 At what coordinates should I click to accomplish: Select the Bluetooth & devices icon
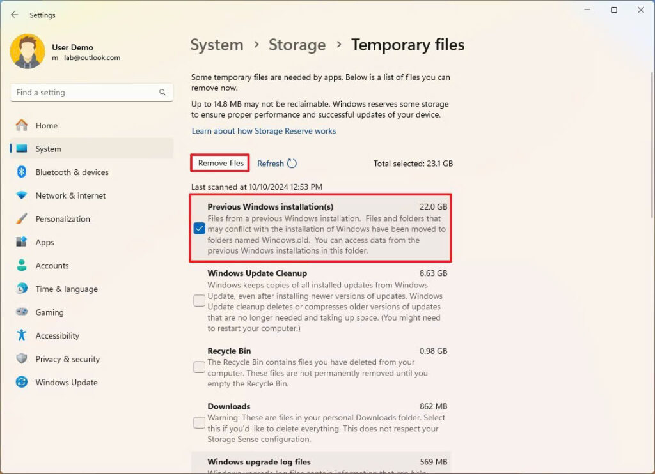[x=22, y=172]
